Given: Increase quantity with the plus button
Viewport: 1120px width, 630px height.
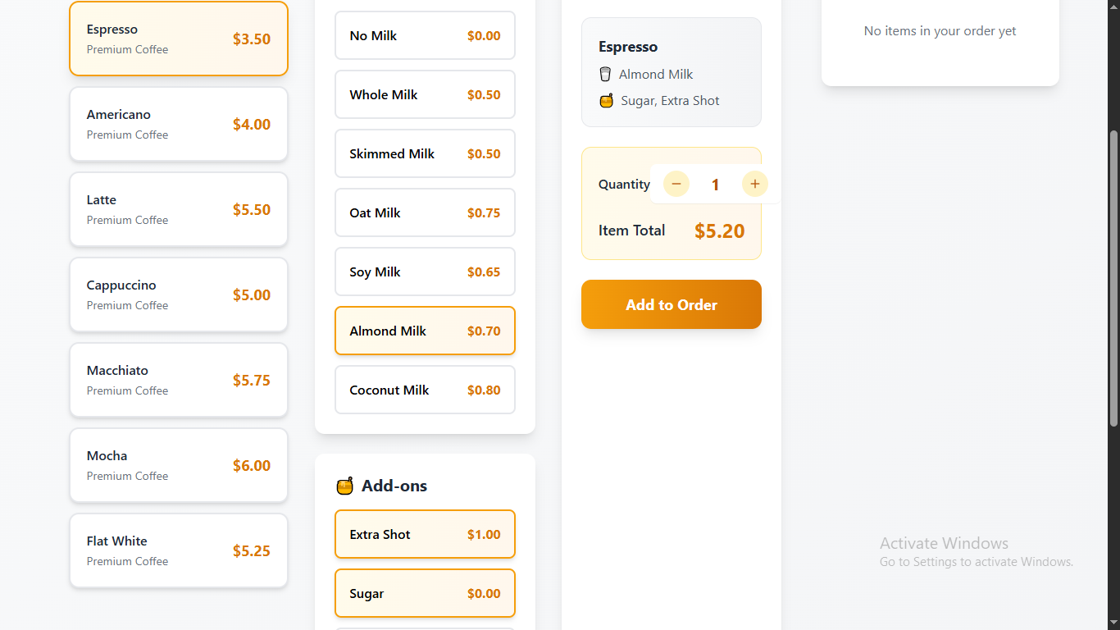Looking at the screenshot, I should pos(755,184).
